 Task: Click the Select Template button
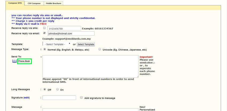click(x=86, y=44)
